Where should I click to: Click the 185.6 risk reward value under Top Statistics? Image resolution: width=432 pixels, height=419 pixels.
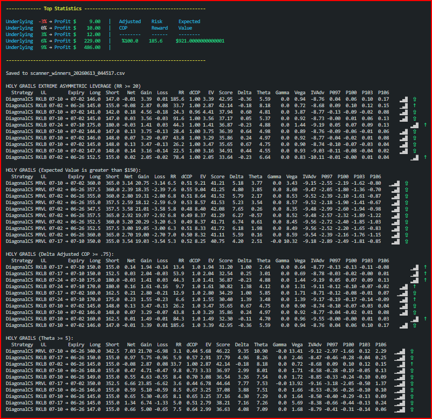156,41
